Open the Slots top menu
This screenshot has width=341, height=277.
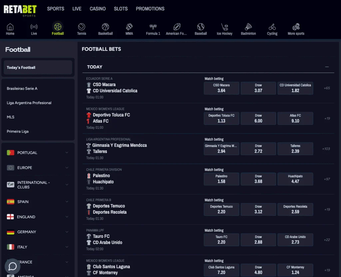pyautogui.click(x=121, y=9)
